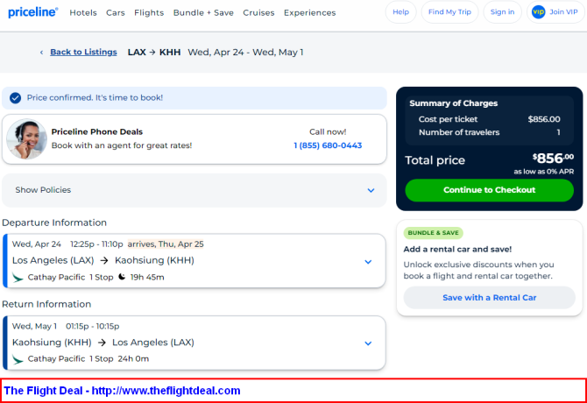This screenshot has height=403, width=587.
Task: Open the Flights menu item
Action: click(149, 13)
